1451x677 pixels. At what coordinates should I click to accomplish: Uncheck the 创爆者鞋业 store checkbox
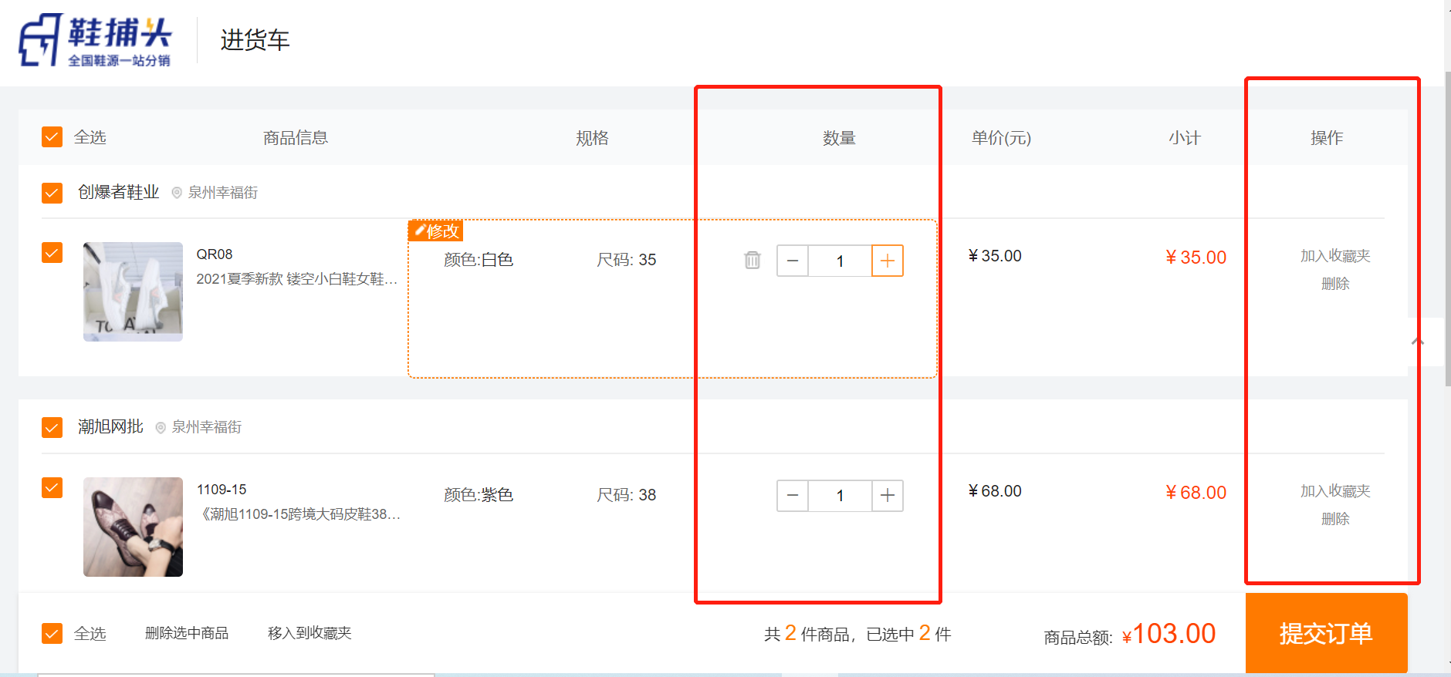(52, 193)
